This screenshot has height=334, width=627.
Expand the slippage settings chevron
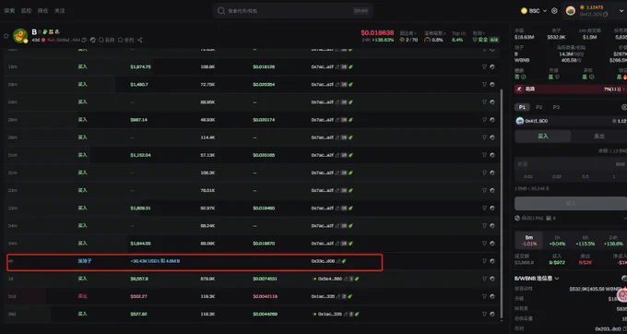(624, 218)
